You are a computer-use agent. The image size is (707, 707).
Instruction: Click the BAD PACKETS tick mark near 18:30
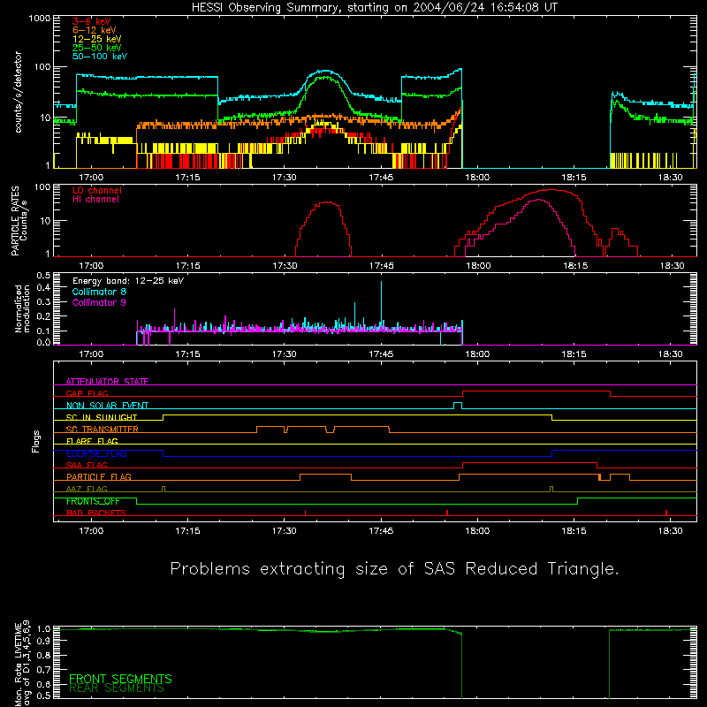(x=666, y=513)
